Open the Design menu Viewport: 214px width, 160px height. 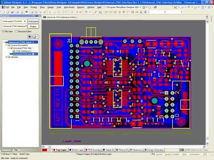coord(50,7)
